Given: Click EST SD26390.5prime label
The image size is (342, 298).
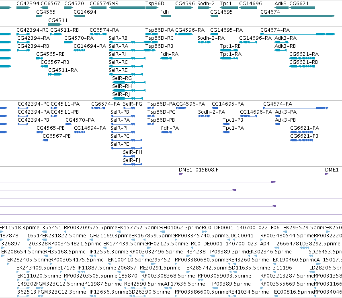Looking at the screenshot, I should tap(149, 292).
